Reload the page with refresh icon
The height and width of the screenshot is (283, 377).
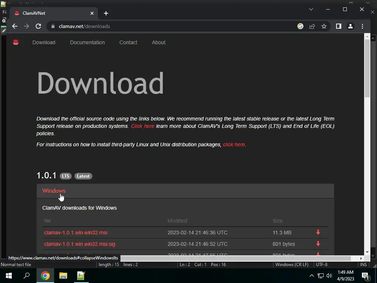[38, 26]
